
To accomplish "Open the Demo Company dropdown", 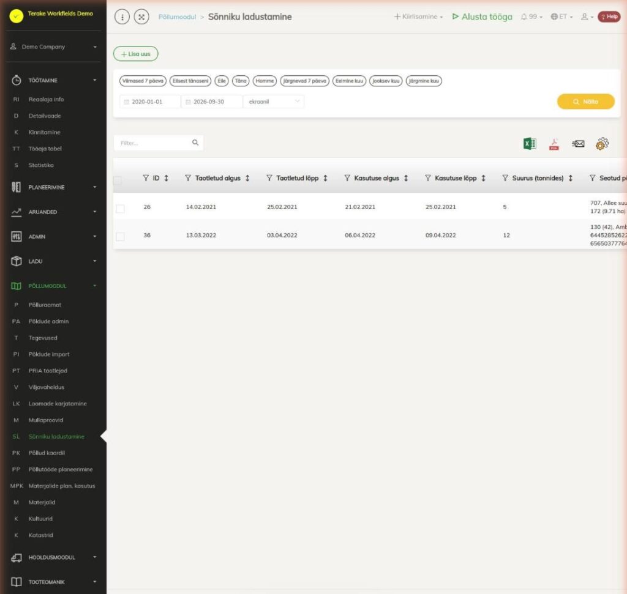I will 53,46.
